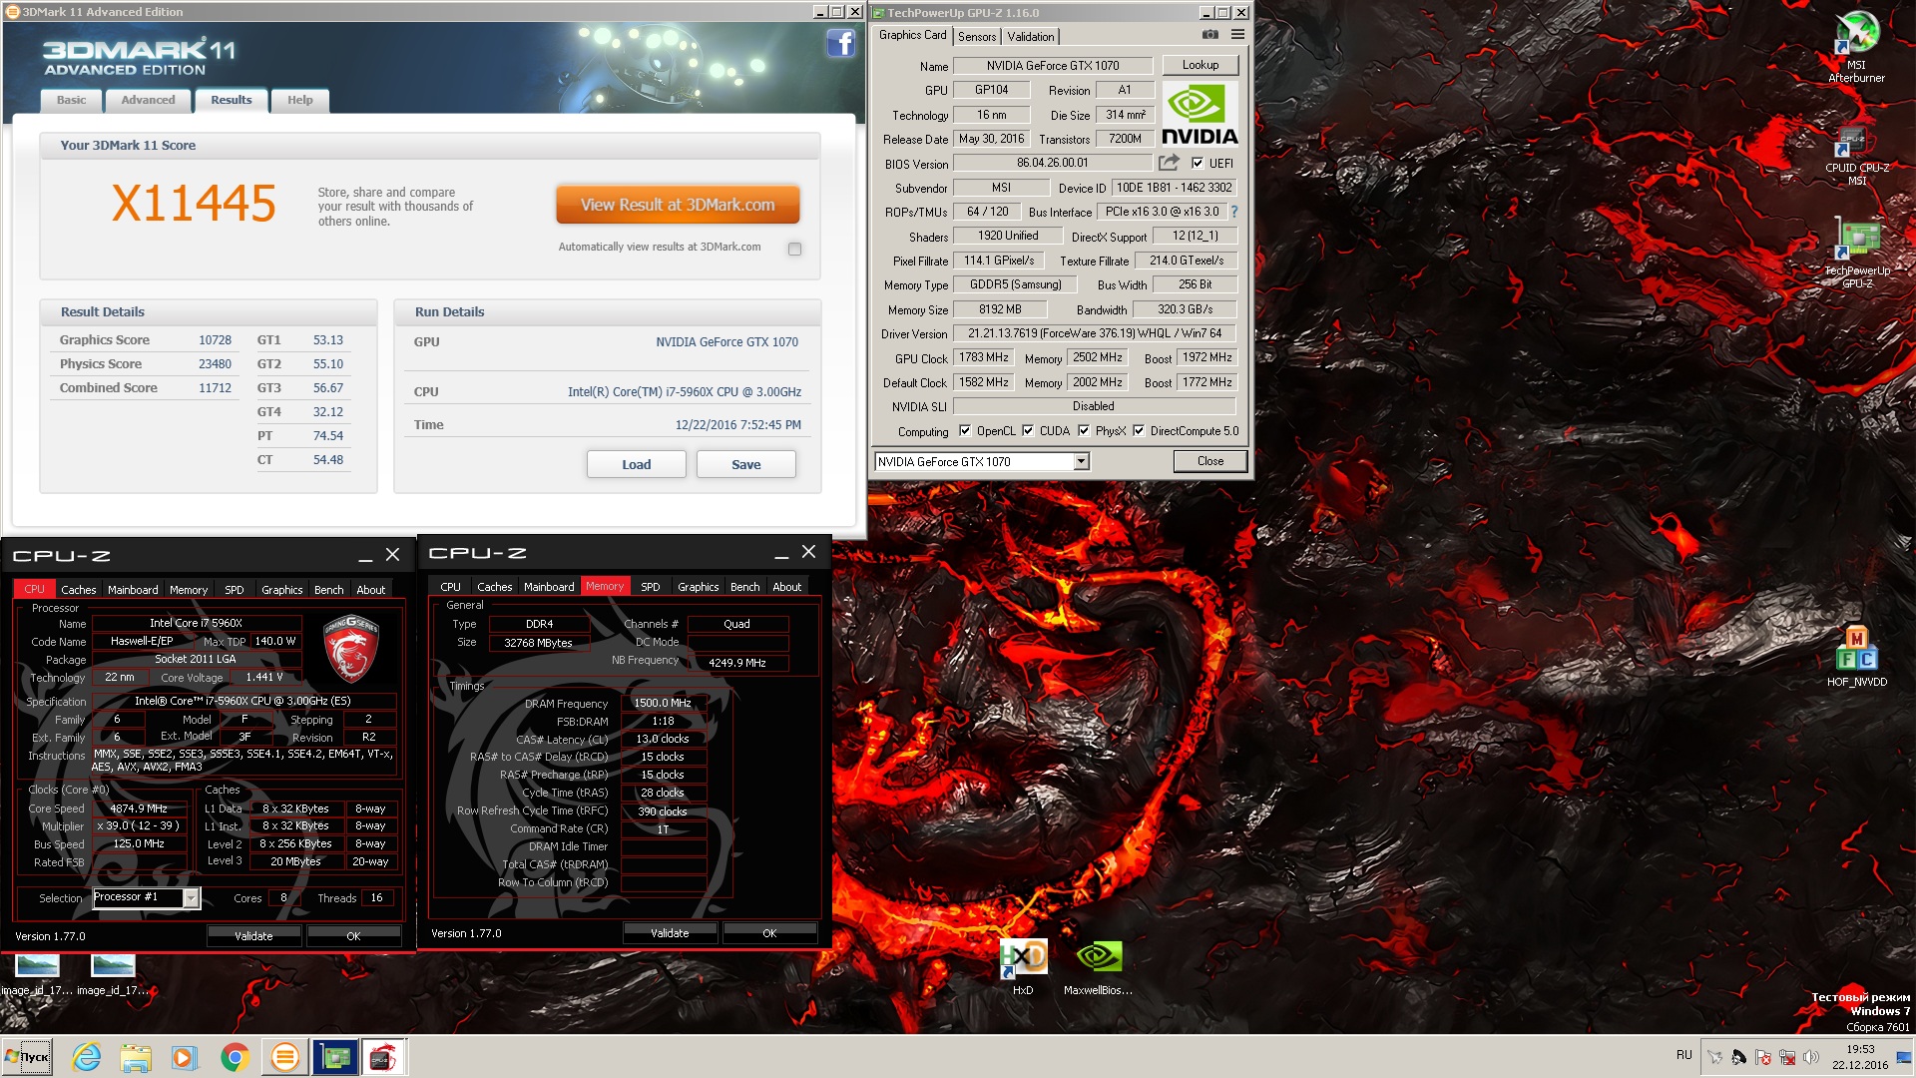This screenshot has width=1916, height=1078.
Task: Click the bus interface question mark help
Action: point(1234,212)
